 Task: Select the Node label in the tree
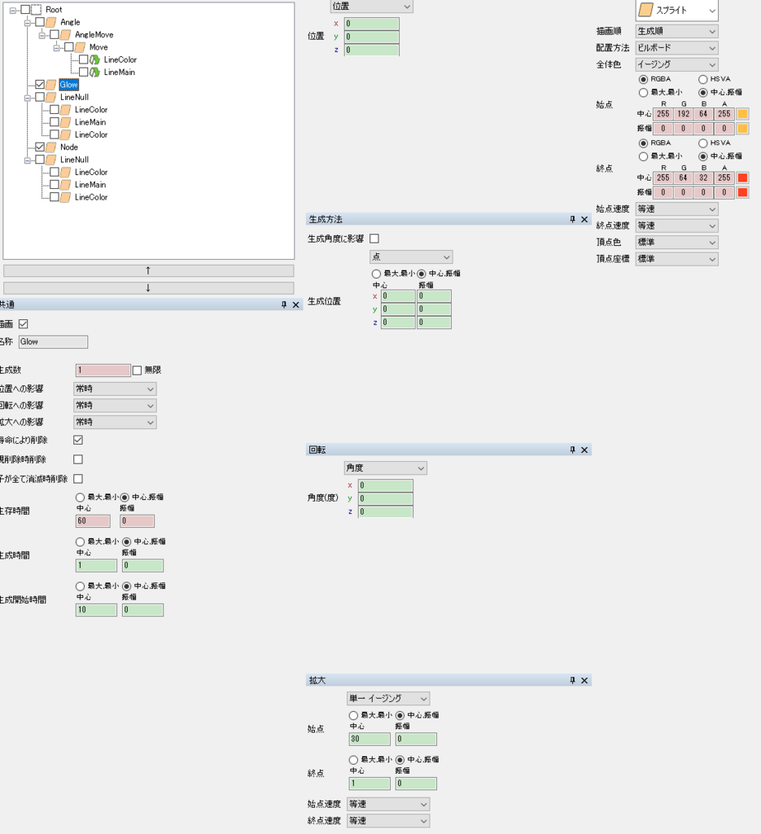[69, 147]
